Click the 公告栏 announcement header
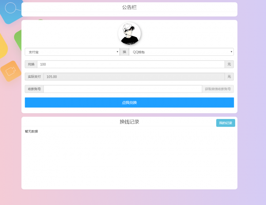 pyautogui.click(x=129, y=7)
